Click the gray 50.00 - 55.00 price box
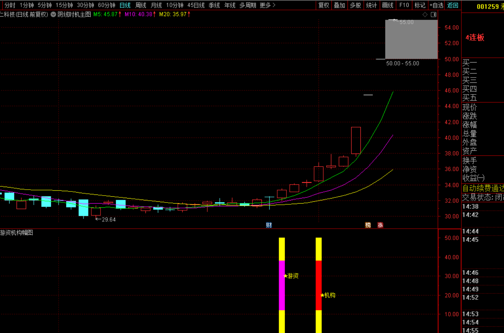Screen dimensions: 504x333 (x=411, y=39)
